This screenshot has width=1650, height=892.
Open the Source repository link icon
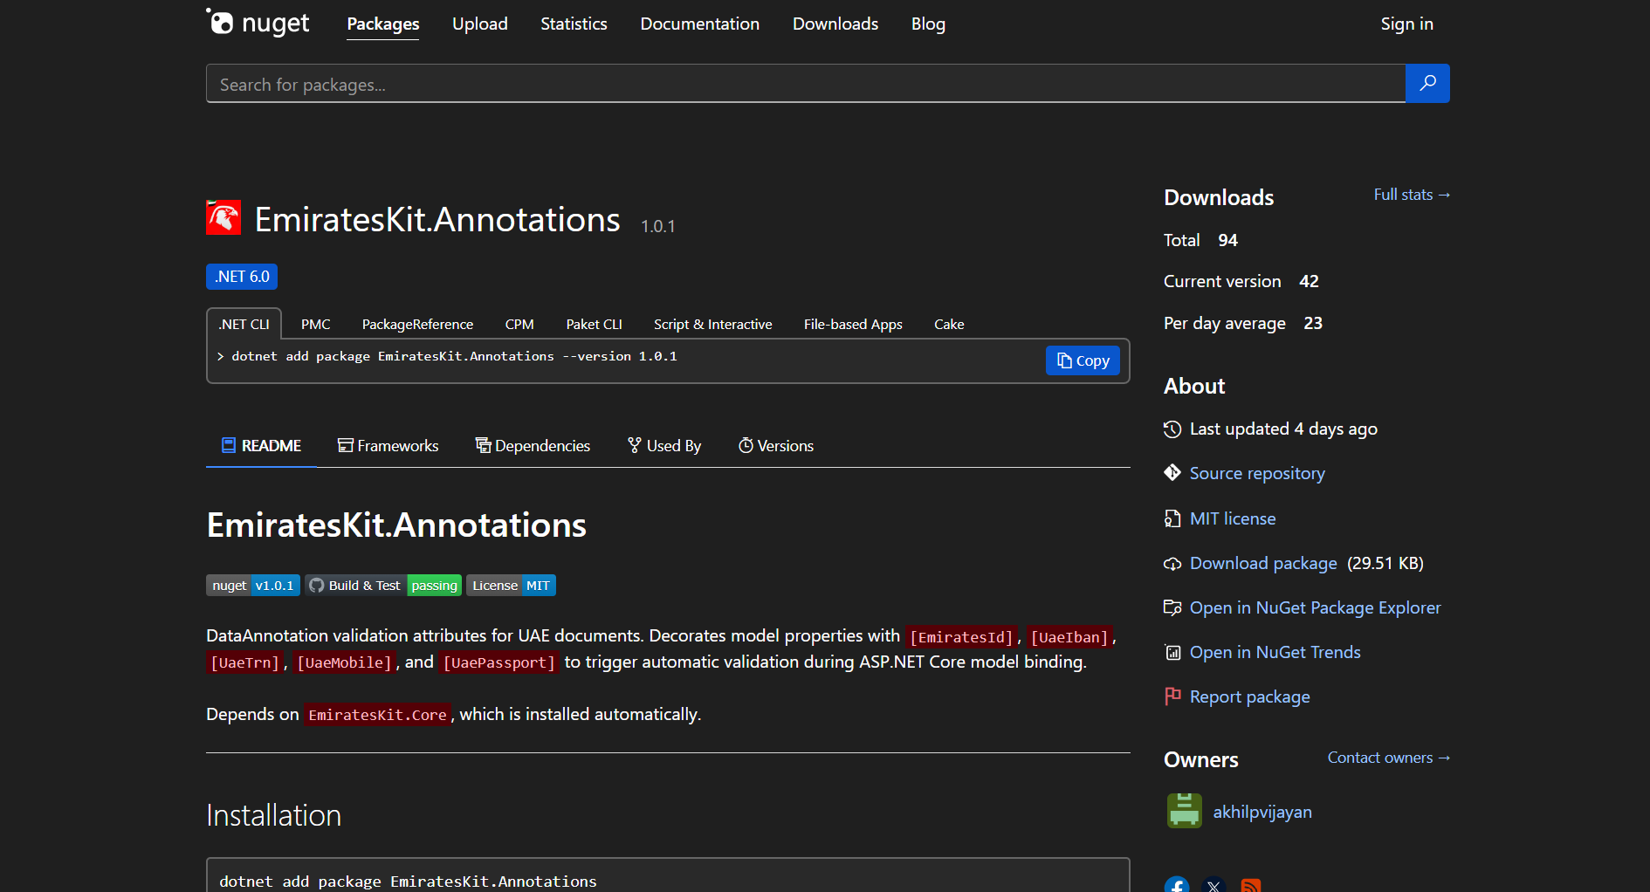coord(1172,472)
